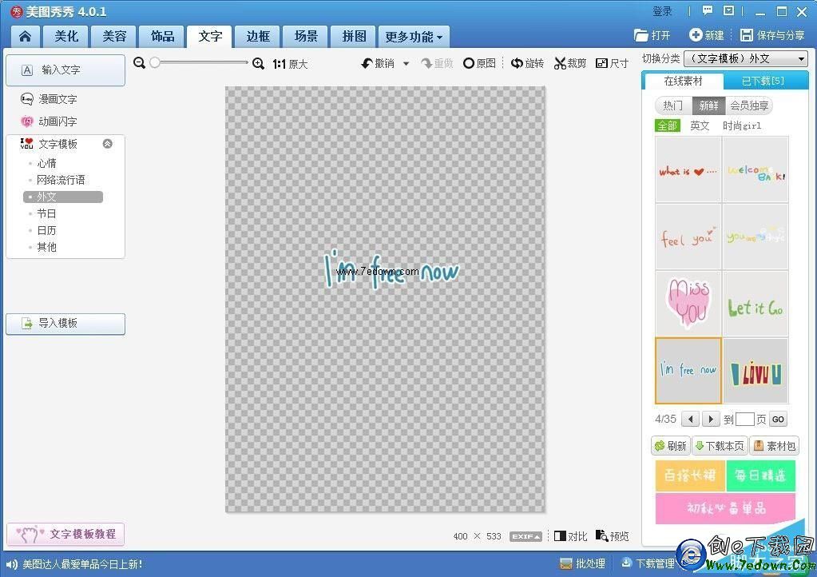The width and height of the screenshot is (817, 577).
Task: Click the 原图 original image icon
Action: click(469, 64)
